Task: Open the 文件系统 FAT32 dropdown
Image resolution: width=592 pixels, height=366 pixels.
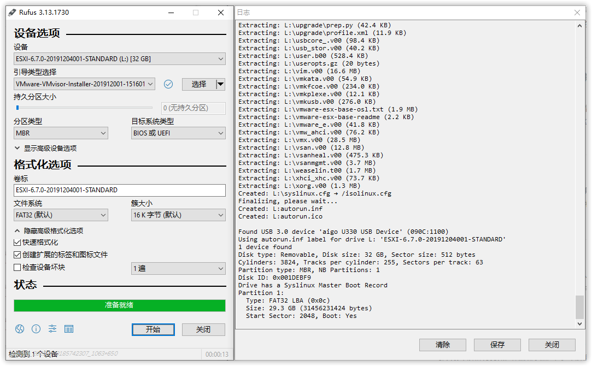Action: [x=61, y=215]
